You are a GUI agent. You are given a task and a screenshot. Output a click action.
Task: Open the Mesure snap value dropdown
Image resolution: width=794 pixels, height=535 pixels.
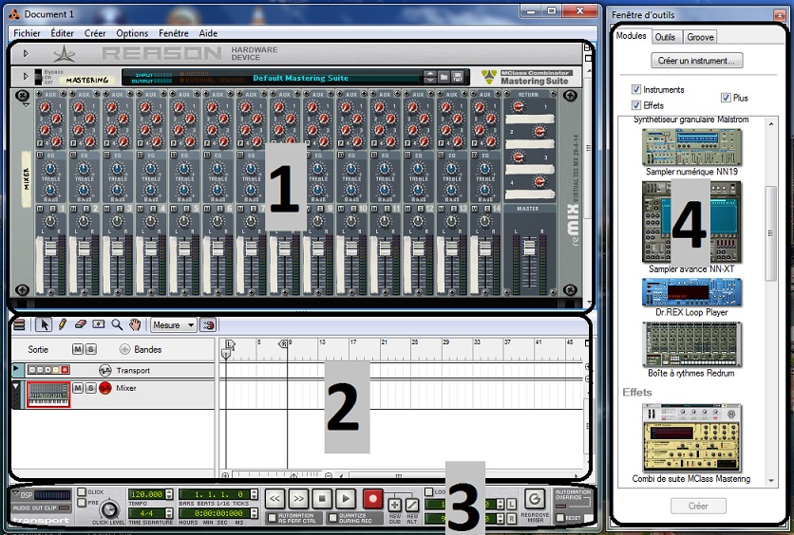(173, 324)
